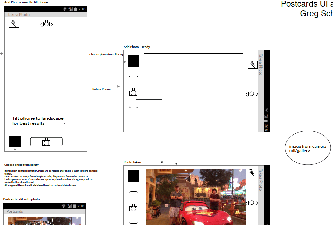Select the camera-switch icon beside Photo Taken preview
This screenshot has height=225, width=333.
pos(252,202)
